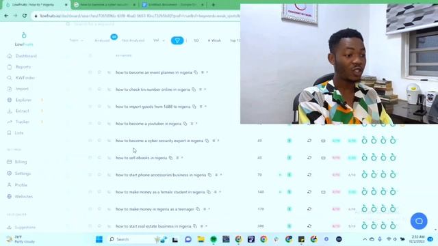Copy keyword 'how to import goods from 1688'

tap(194, 107)
